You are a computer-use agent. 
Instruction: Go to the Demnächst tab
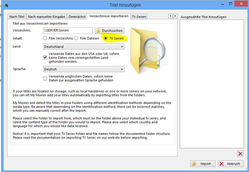click(x=77, y=17)
